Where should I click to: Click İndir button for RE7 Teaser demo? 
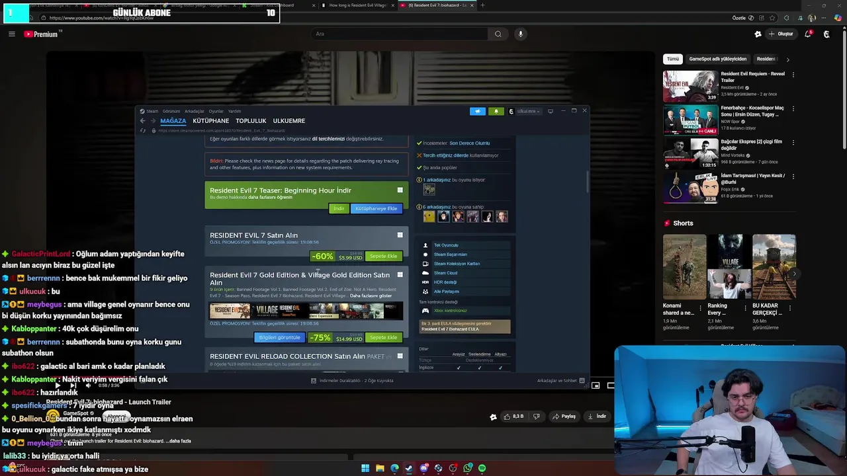coord(339,208)
